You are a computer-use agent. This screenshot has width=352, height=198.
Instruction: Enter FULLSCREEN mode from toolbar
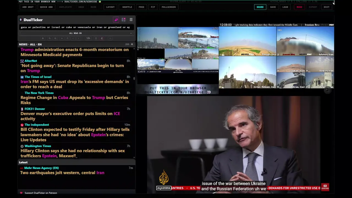tap(169, 7)
